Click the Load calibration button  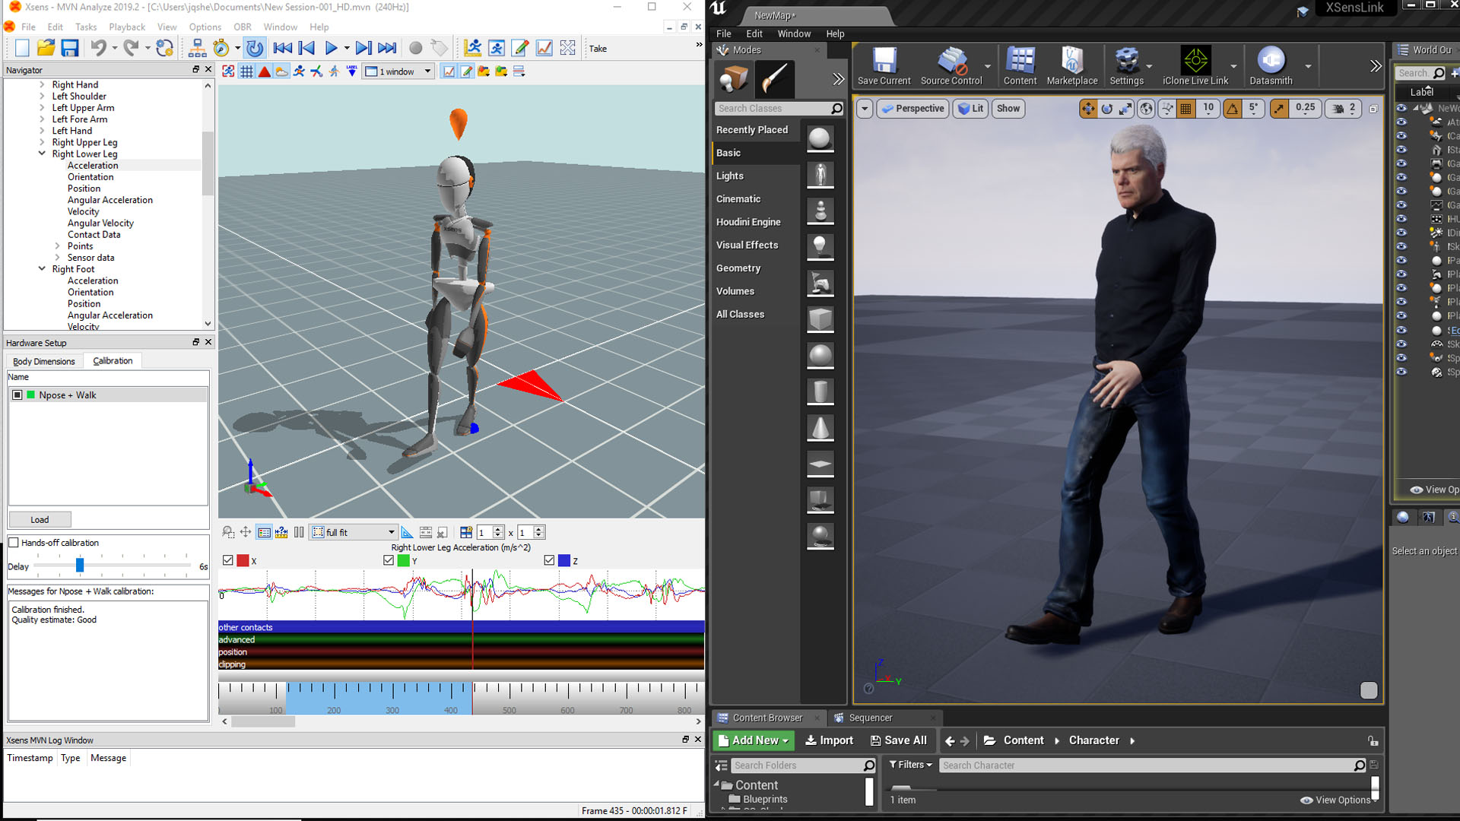[40, 520]
